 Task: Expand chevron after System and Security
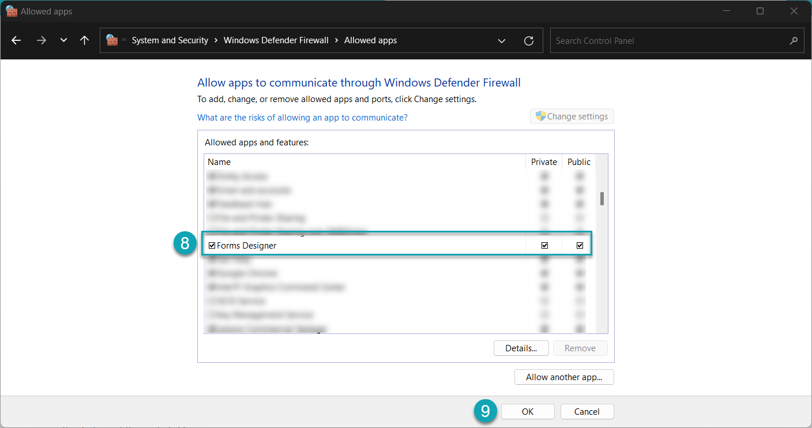point(216,40)
